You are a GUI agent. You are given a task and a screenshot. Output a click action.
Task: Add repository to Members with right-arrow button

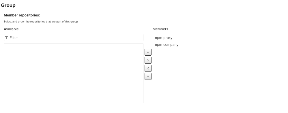[148, 60]
